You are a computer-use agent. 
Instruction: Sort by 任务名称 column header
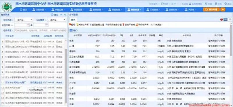click(x=10, y=36)
